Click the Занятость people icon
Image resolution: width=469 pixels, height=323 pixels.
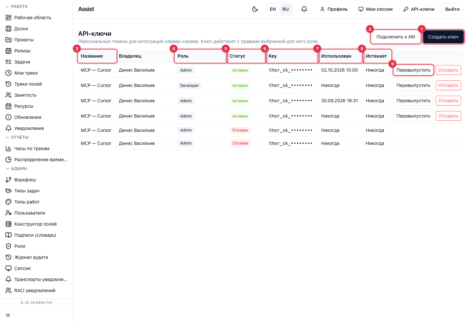coord(8,95)
